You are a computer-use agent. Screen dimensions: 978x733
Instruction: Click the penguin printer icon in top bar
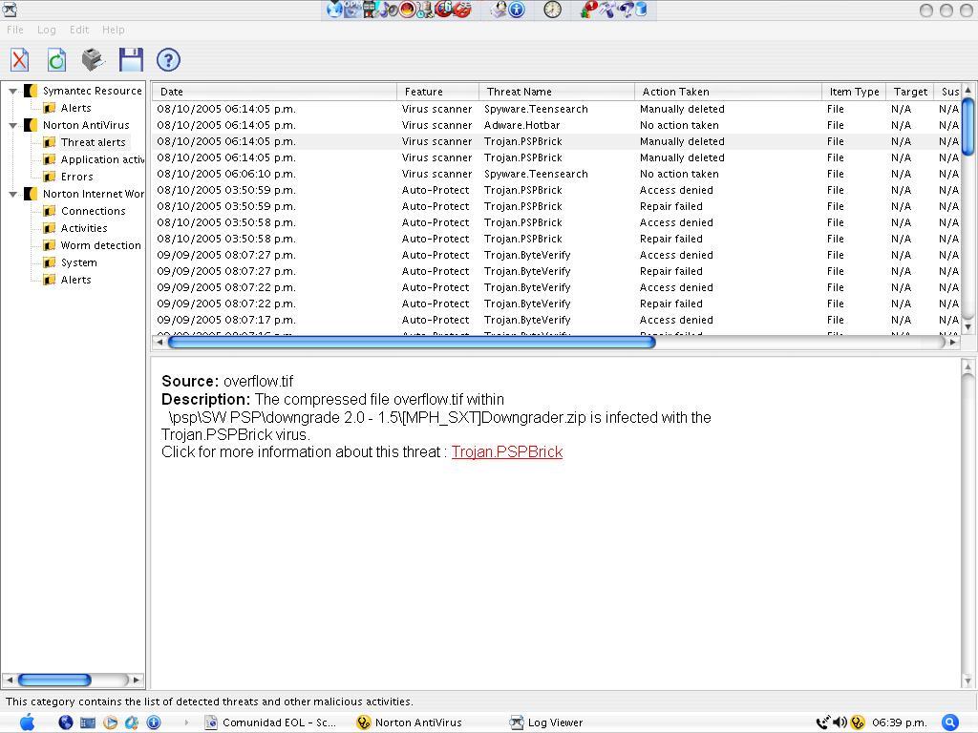coord(499,10)
